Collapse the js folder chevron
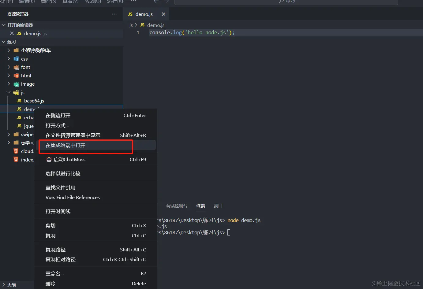This screenshot has width=423, height=289. point(9,92)
